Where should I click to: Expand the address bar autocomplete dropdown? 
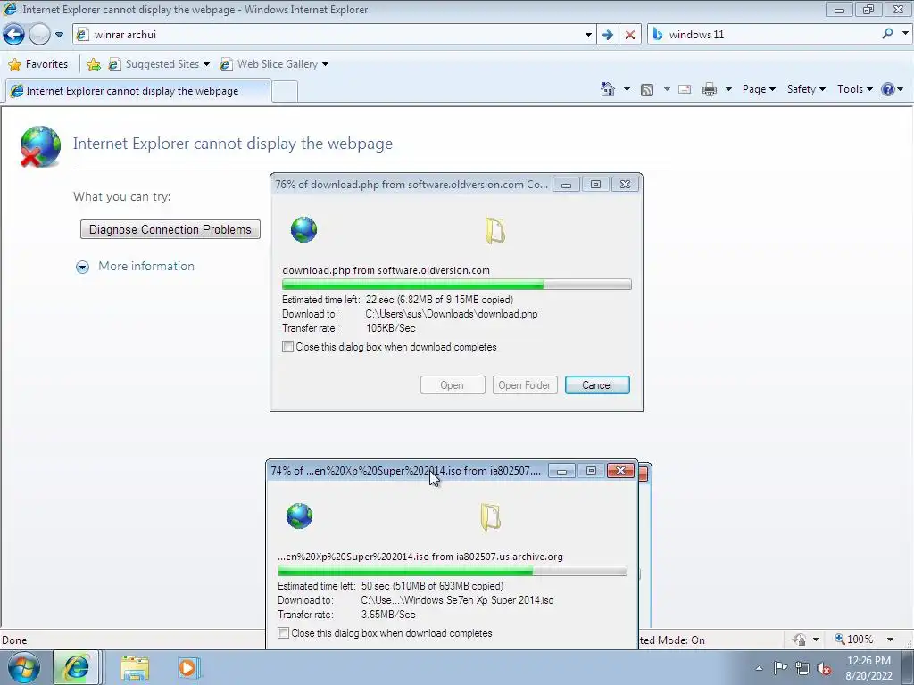[588, 35]
